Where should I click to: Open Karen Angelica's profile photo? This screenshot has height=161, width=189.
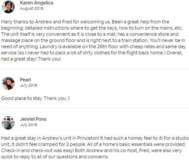pos(8,7)
